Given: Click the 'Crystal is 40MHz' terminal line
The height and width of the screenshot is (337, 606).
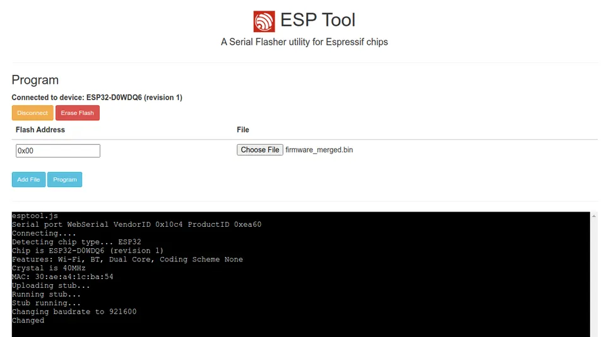Looking at the screenshot, I should point(49,268).
